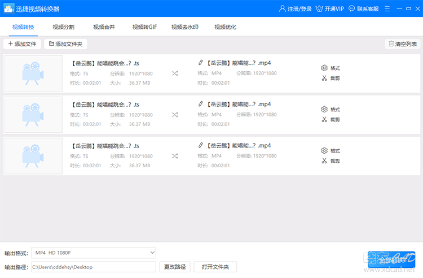Click the first row's 36.37 MB size
Screen dimensions: 423x278
coord(139,83)
